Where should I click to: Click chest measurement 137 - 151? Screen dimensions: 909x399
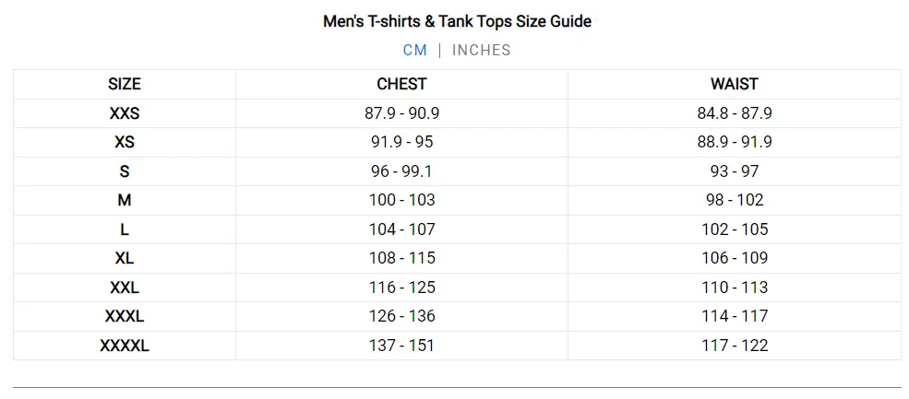(x=401, y=346)
